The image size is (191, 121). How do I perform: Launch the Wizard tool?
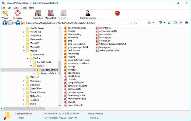coord(5,15)
